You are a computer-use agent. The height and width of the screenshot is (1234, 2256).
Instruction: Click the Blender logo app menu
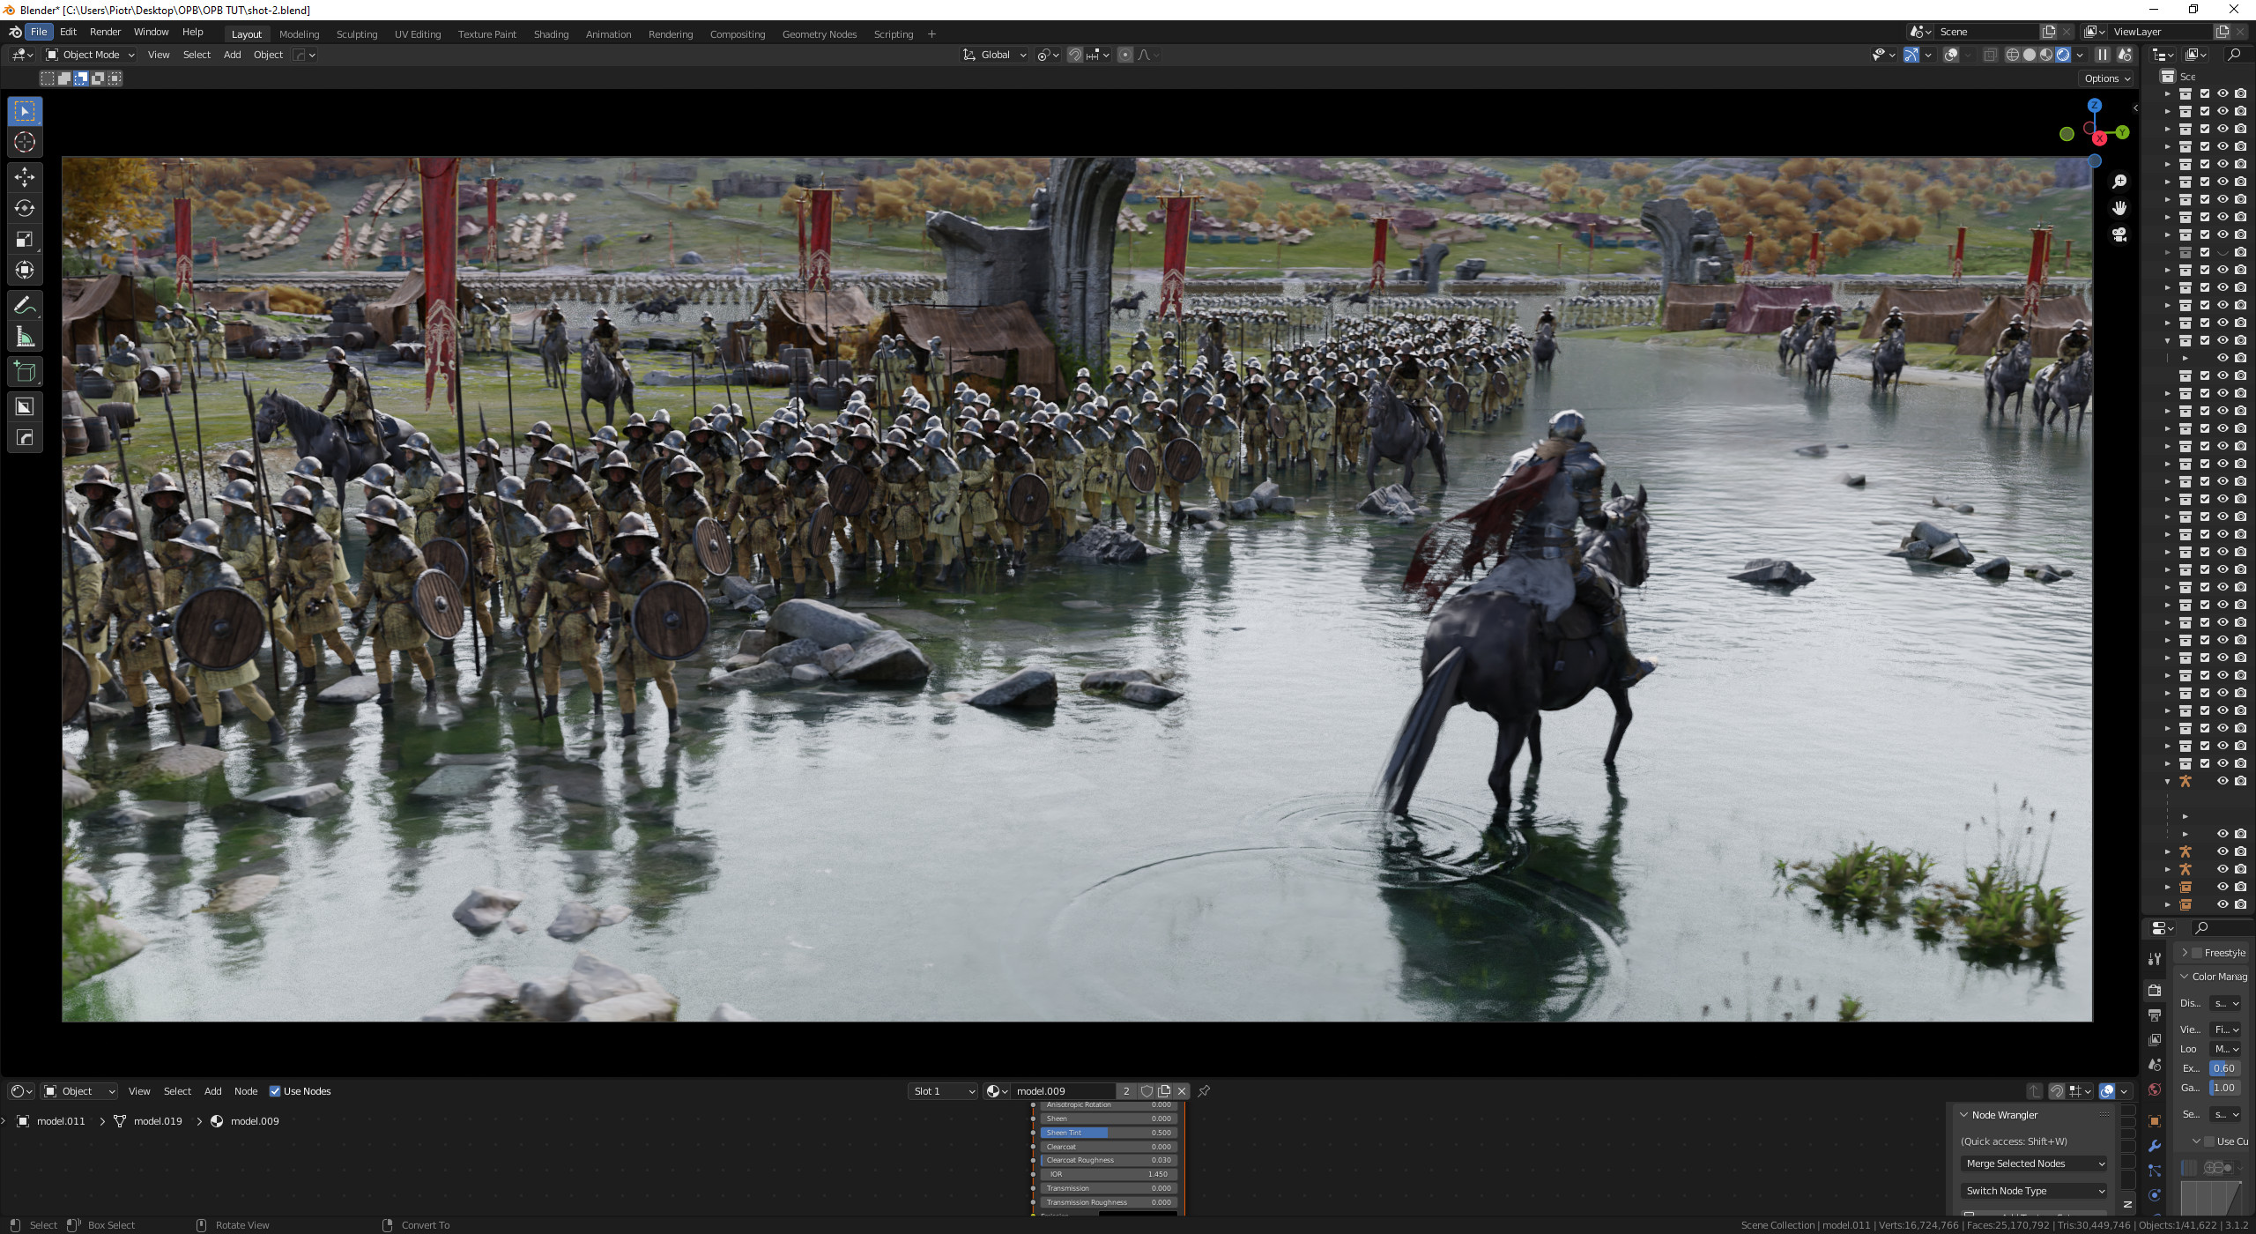point(15,32)
